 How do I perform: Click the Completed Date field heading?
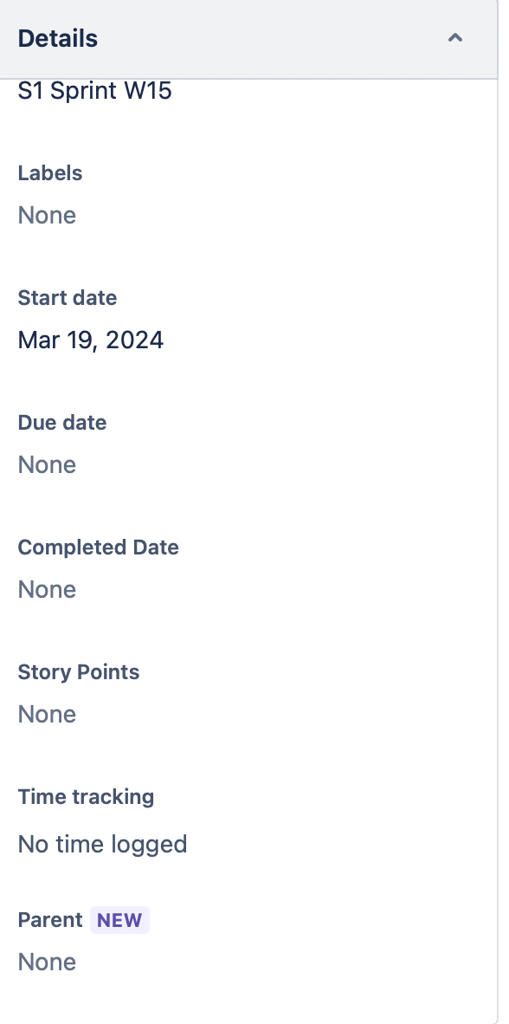pyautogui.click(x=99, y=548)
